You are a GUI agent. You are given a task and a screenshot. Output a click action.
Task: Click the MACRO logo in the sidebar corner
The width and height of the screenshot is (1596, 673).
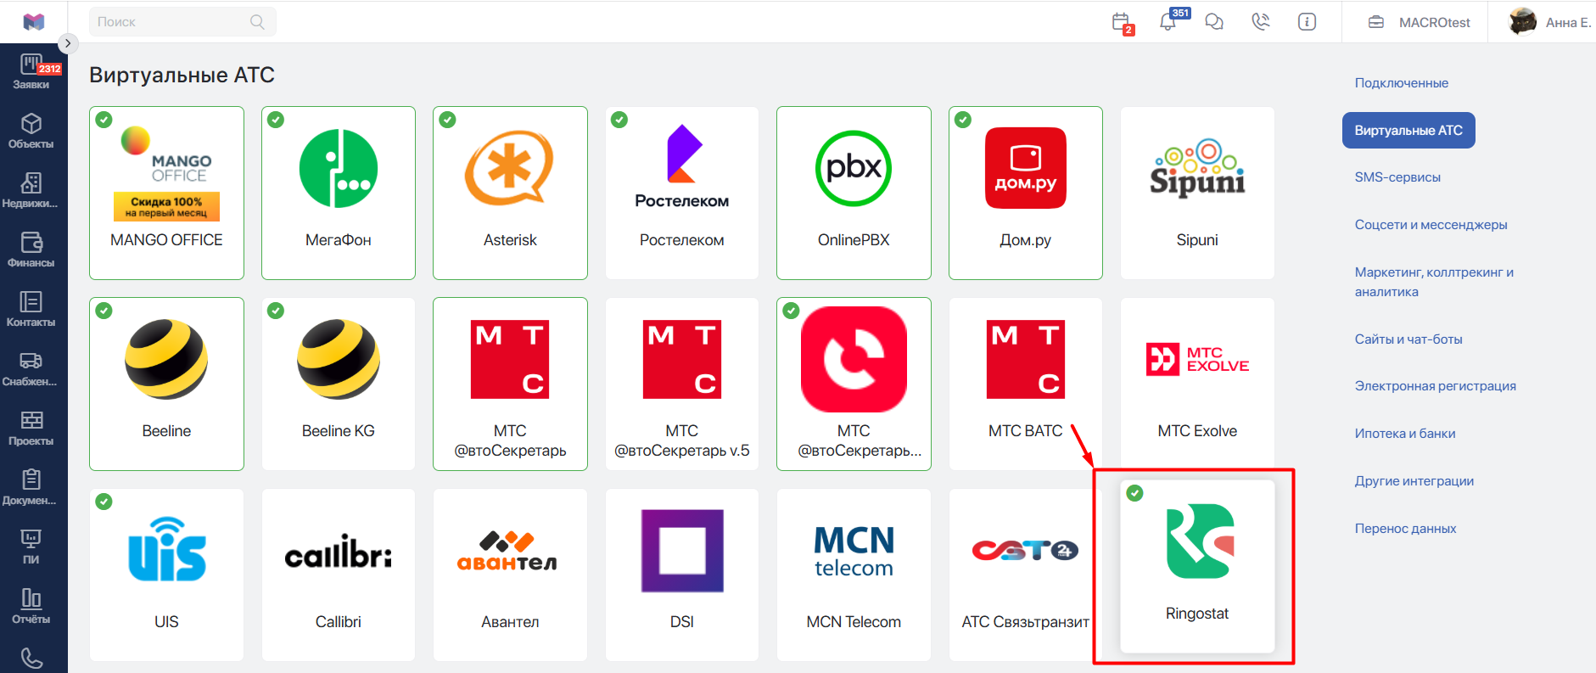[x=34, y=22]
